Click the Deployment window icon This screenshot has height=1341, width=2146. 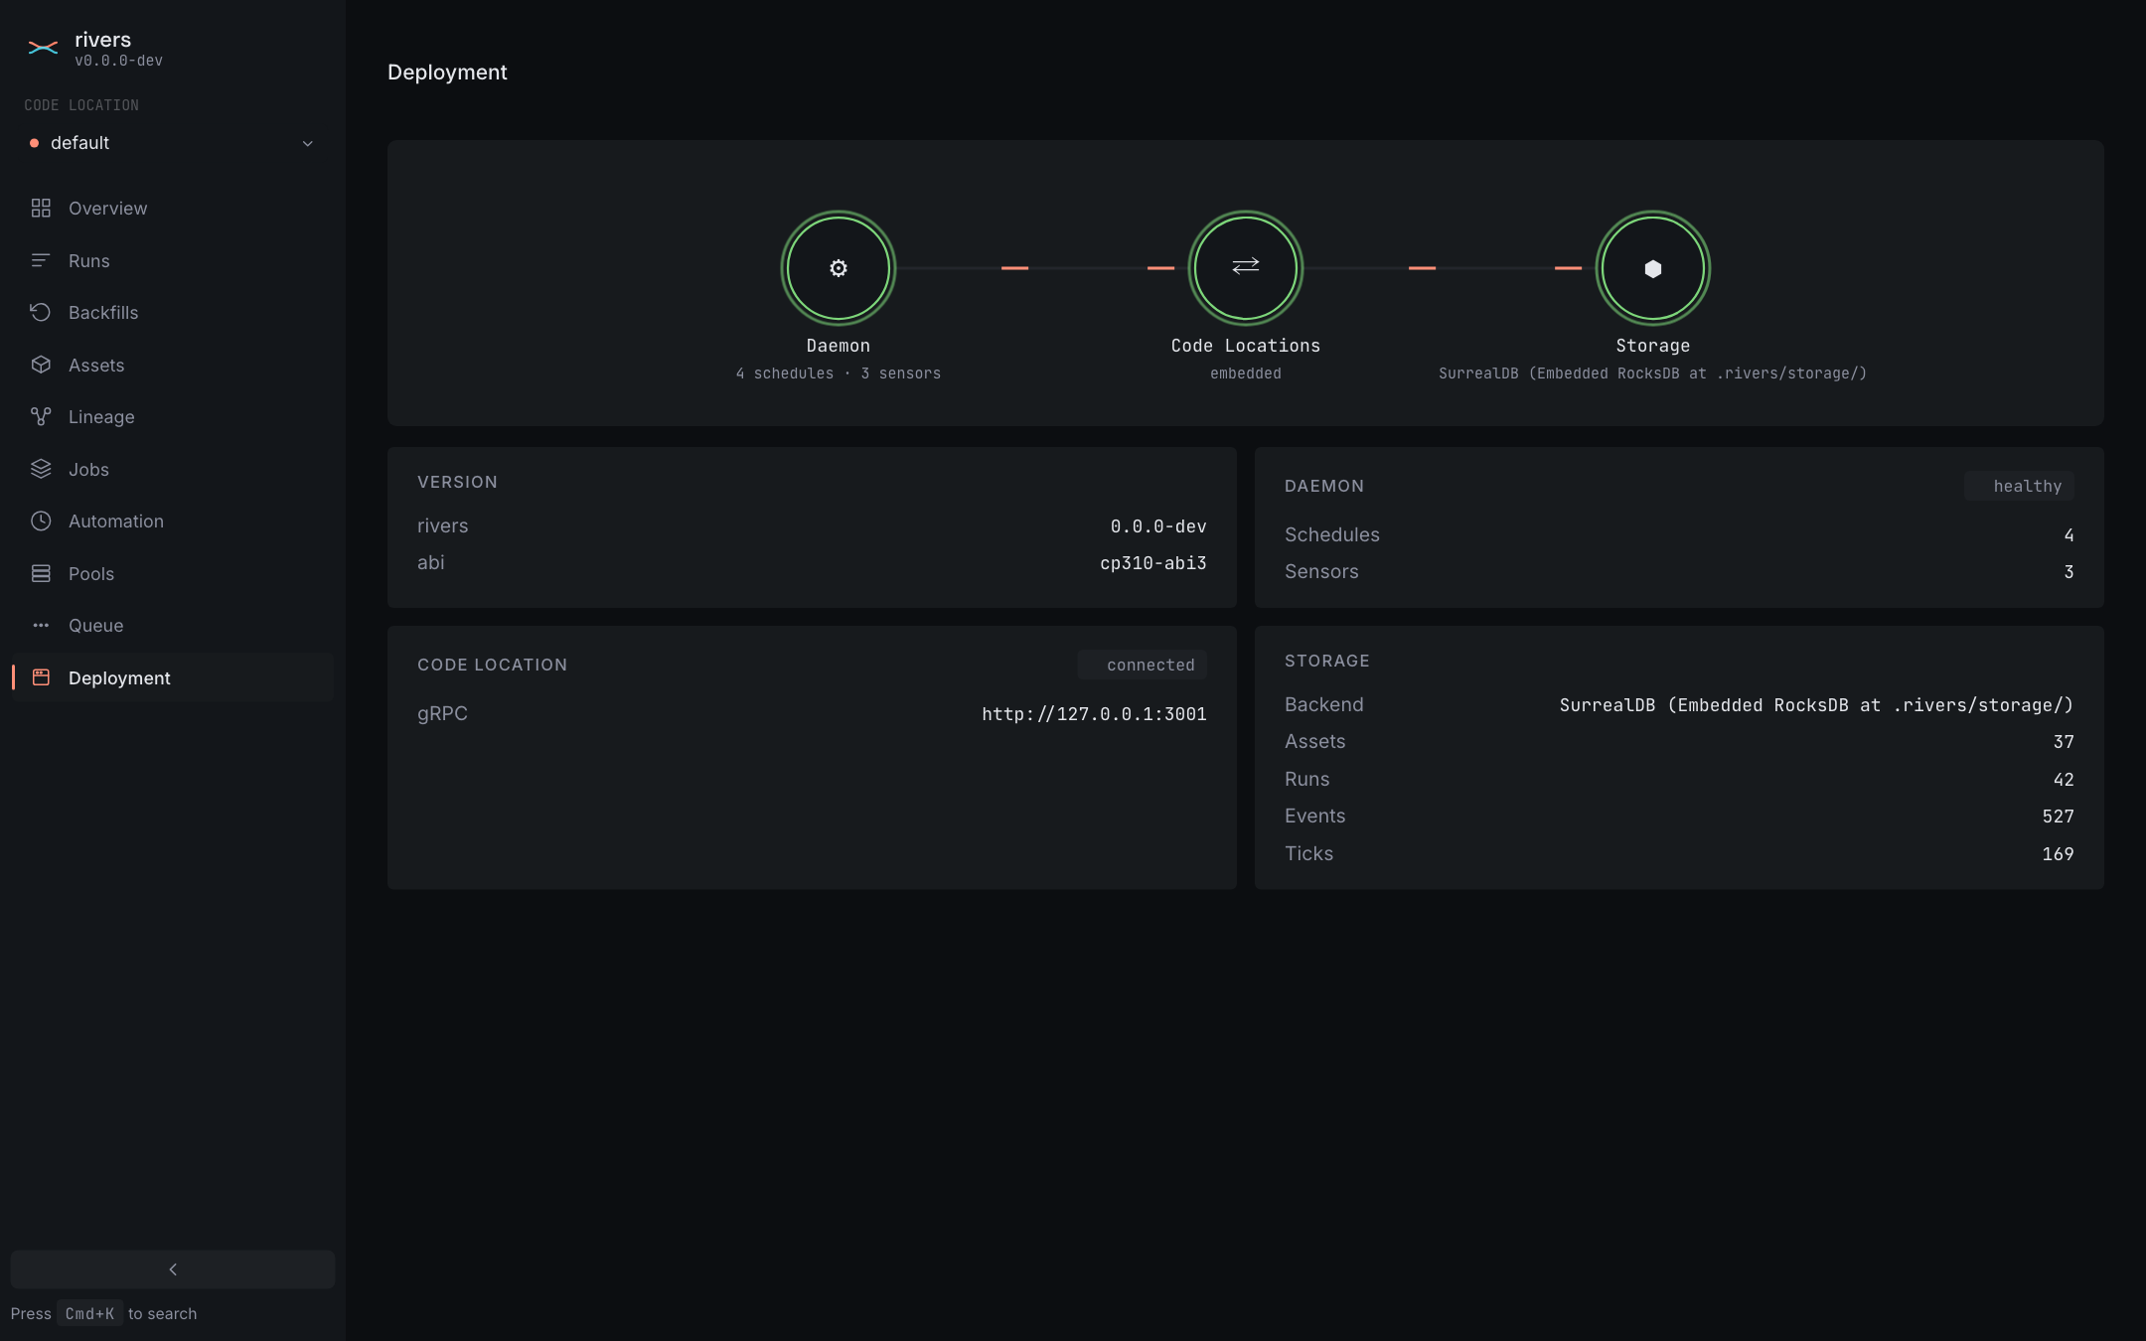point(41,677)
